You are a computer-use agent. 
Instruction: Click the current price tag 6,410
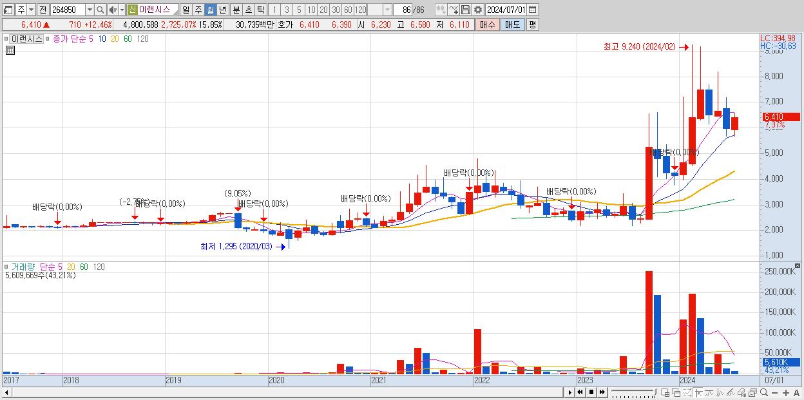780,117
